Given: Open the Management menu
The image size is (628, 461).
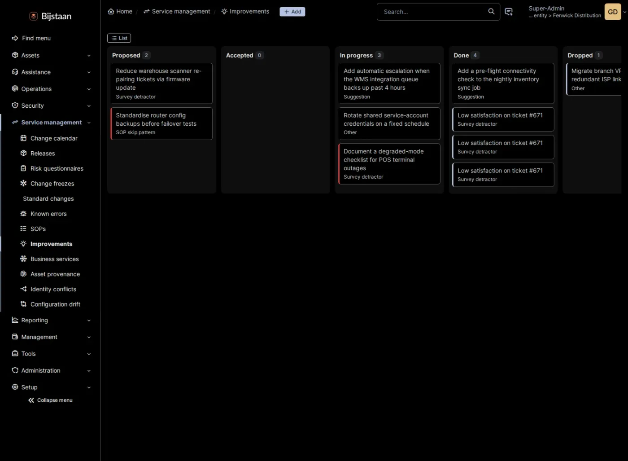Looking at the screenshot, I should click(x=50, y=337).
